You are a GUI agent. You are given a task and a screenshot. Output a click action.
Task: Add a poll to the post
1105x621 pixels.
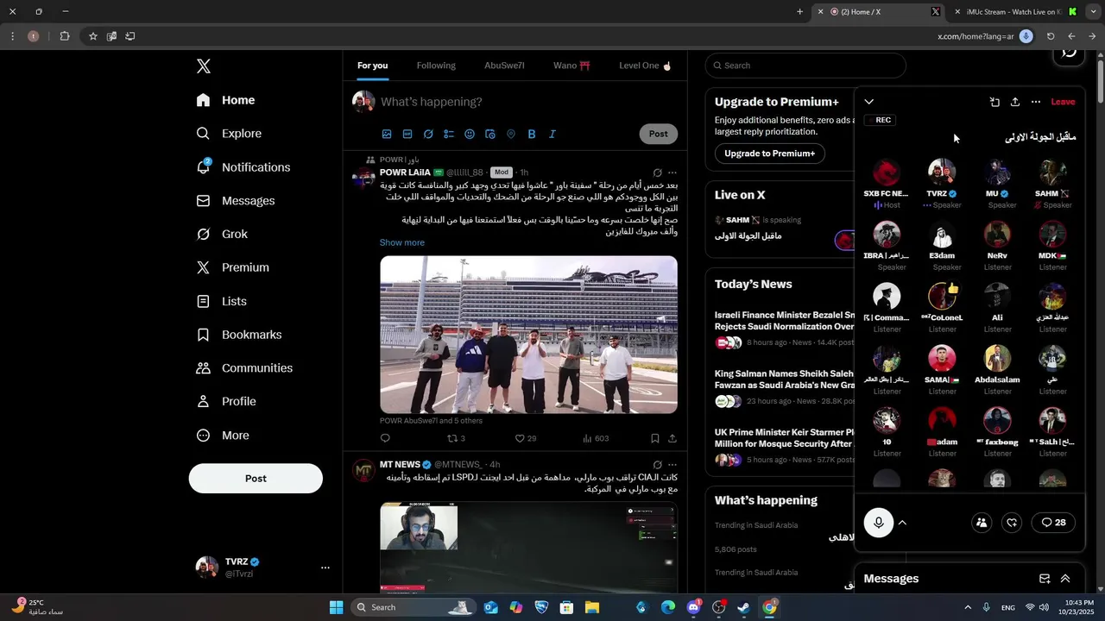pos(449,134)
